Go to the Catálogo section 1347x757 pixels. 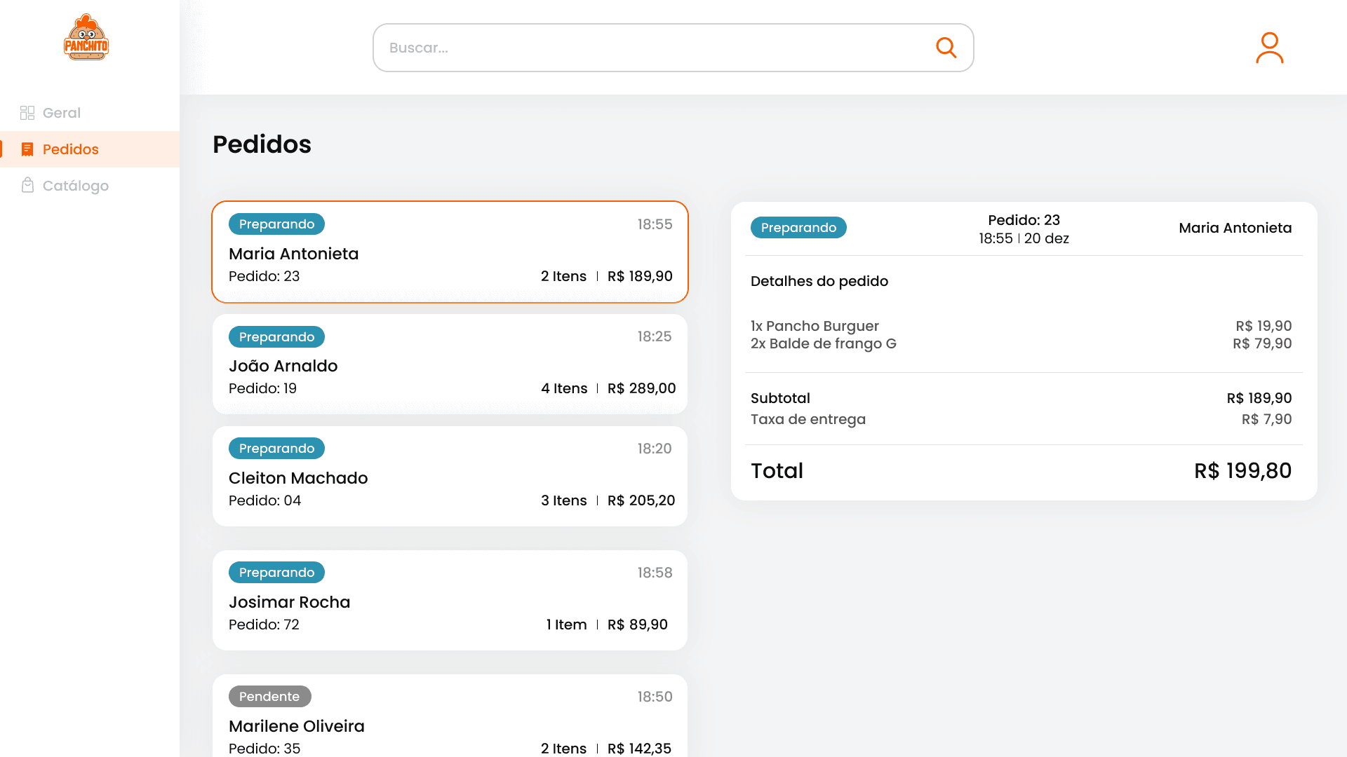point(75,186)
